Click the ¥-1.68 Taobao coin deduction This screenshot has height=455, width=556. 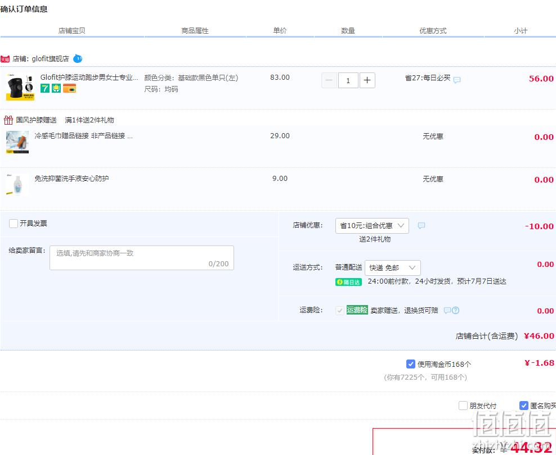click(x=539, y=363)
